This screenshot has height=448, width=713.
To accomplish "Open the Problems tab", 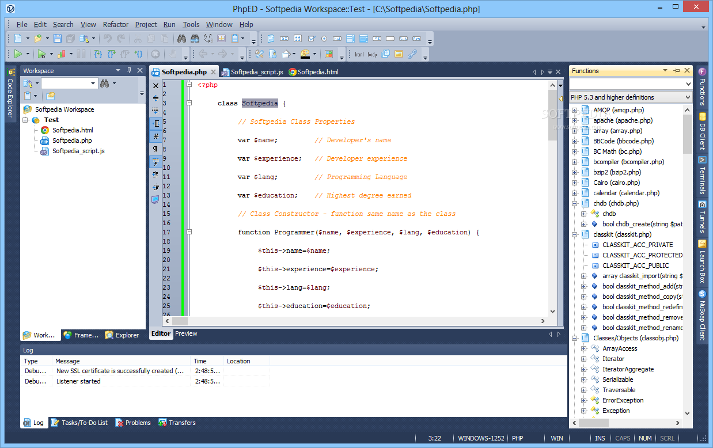I will tap(133, 423).
